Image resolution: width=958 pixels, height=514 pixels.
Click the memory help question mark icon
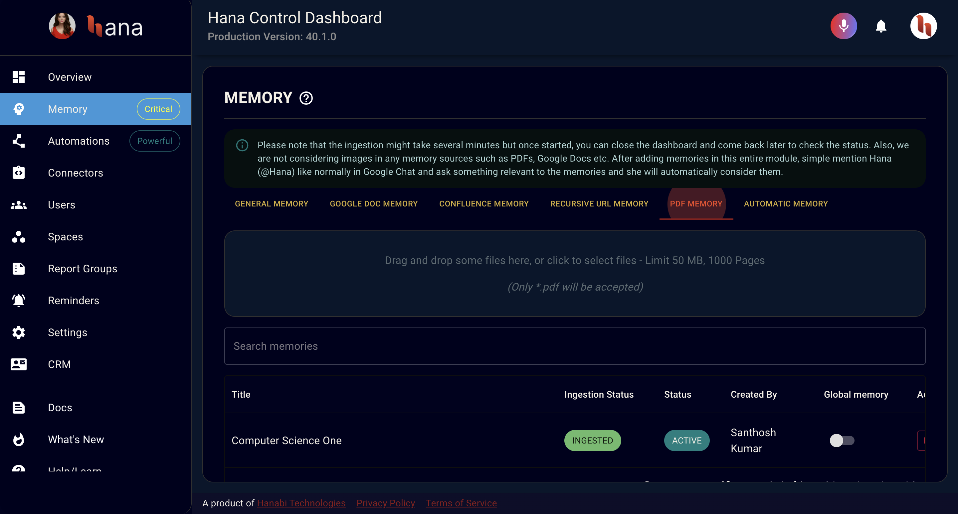click(x=307, y=99)
